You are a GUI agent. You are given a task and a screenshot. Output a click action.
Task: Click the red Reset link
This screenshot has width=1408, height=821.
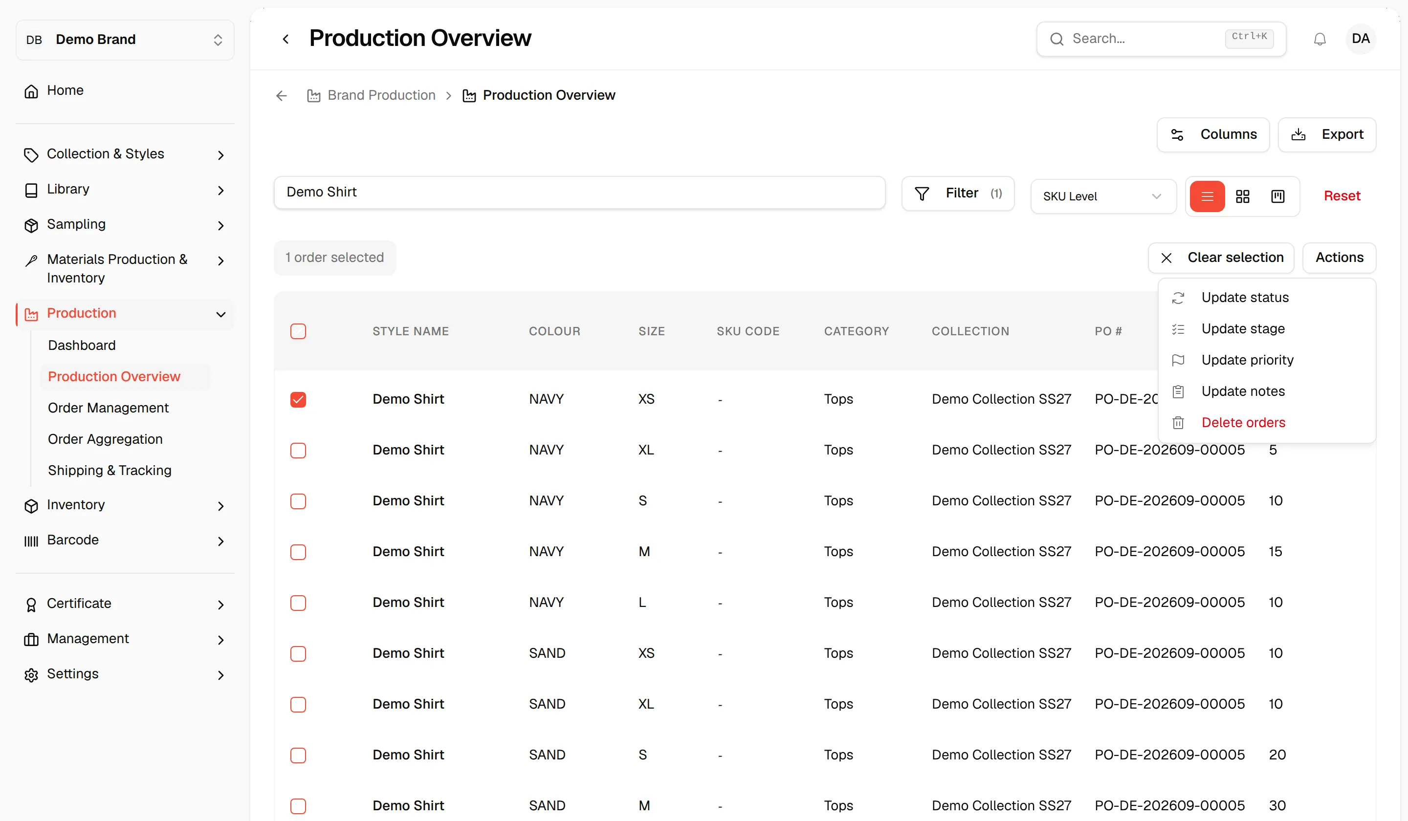pos(1342,196)
